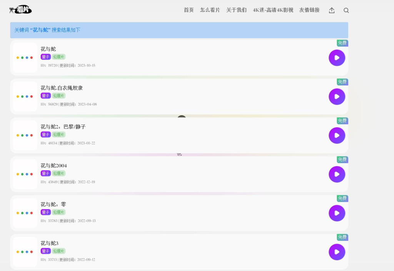Click 免费 badge on 花与蛇2：巴黎/静子 card
This screenshot has height=271, width=394.
coord(342,121)
